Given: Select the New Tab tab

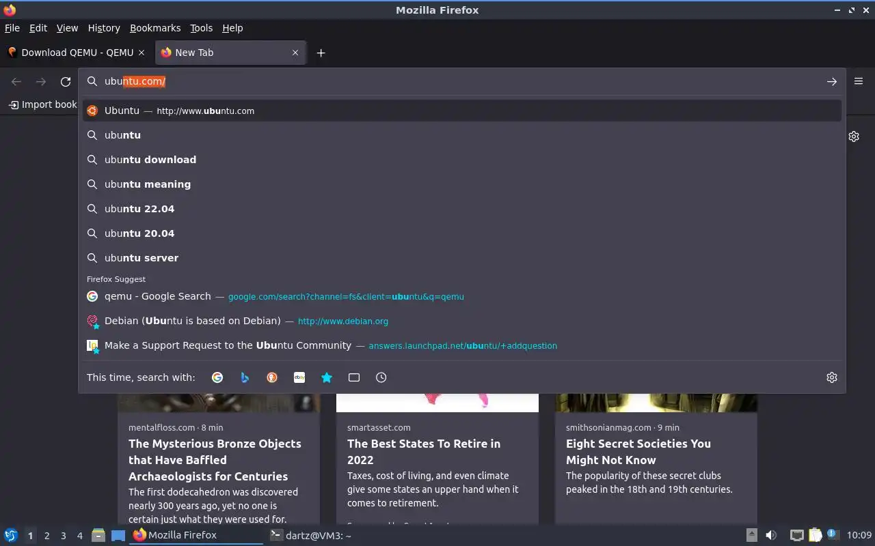Looking at the screenshot, I should [231, 53].
